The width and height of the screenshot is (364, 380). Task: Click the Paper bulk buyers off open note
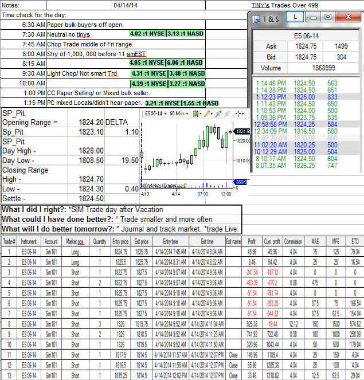[x=84, y=25]
